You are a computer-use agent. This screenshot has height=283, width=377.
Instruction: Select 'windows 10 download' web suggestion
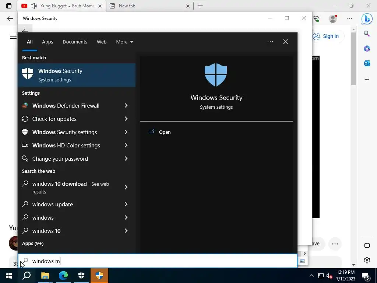point(70,188)
